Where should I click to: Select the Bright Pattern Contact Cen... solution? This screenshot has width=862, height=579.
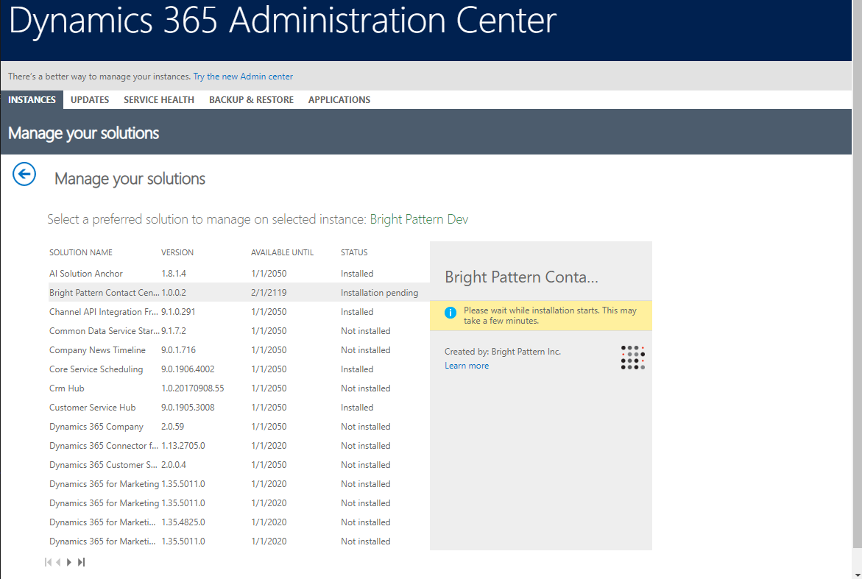point(239,292)
